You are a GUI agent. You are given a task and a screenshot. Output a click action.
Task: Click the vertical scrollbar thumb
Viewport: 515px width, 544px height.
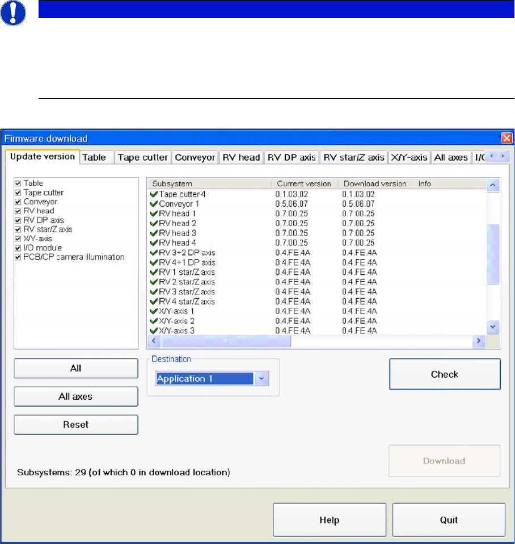point(493,254)
